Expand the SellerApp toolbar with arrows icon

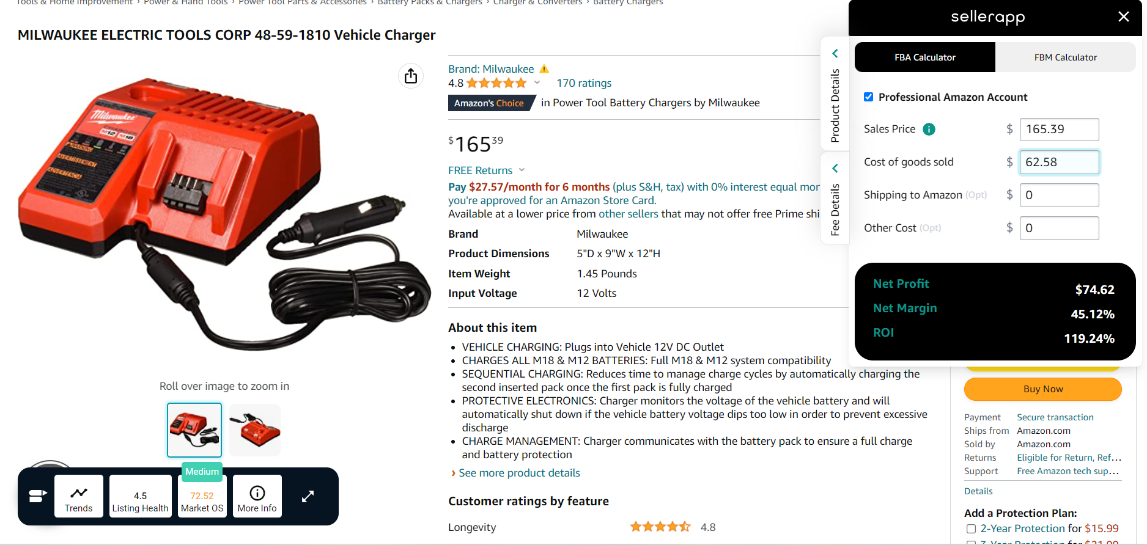308,497
